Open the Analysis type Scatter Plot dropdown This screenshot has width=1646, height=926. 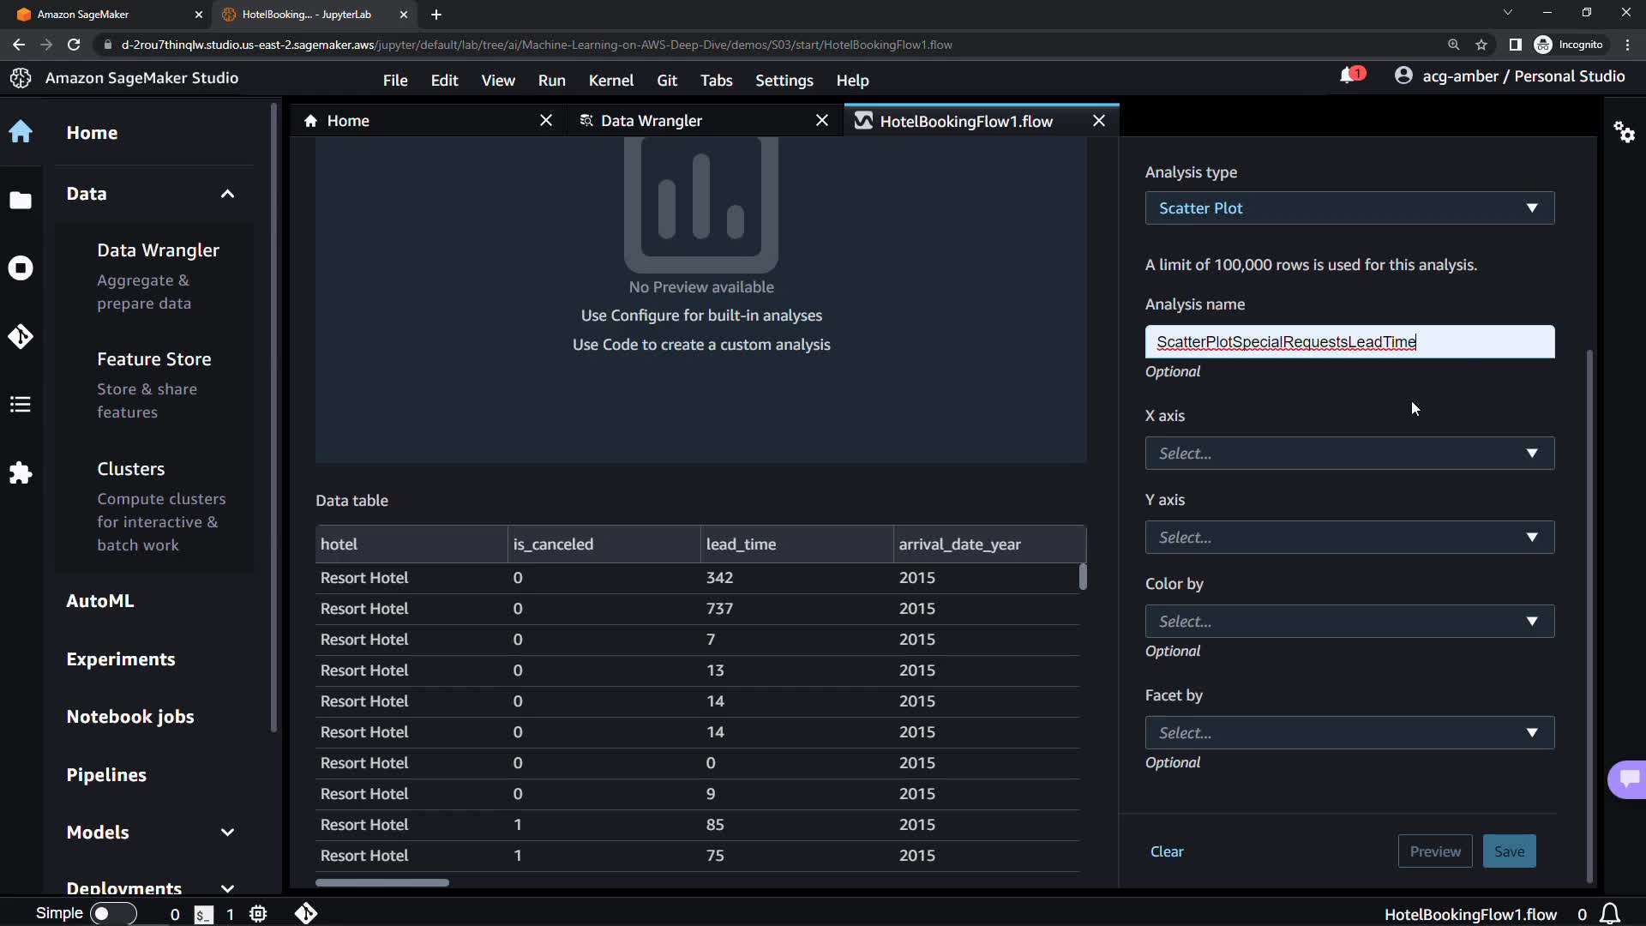(1349, 208)
